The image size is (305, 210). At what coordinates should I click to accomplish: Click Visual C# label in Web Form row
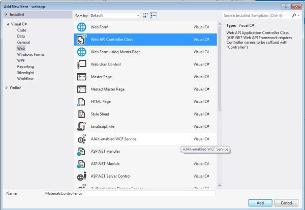click(201, 27)
